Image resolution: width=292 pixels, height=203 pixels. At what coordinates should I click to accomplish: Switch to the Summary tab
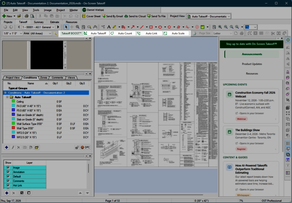coord(39,22)
